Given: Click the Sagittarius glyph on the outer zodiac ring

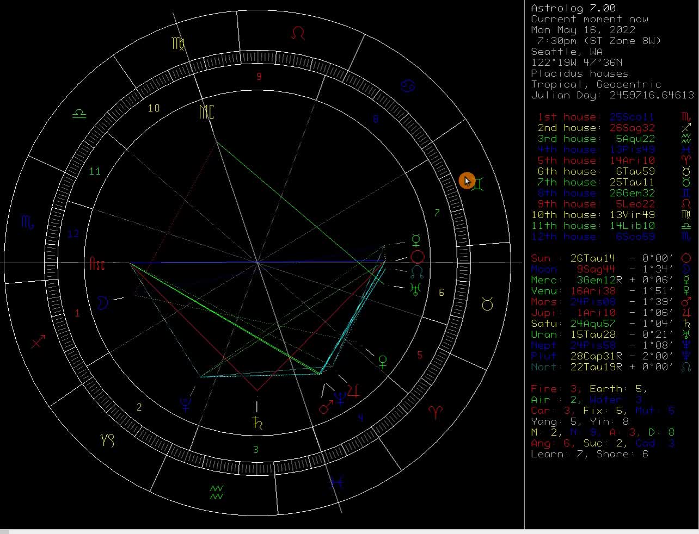Looking at the screenshot, I should pyautogui.click(x=39, y=341).
